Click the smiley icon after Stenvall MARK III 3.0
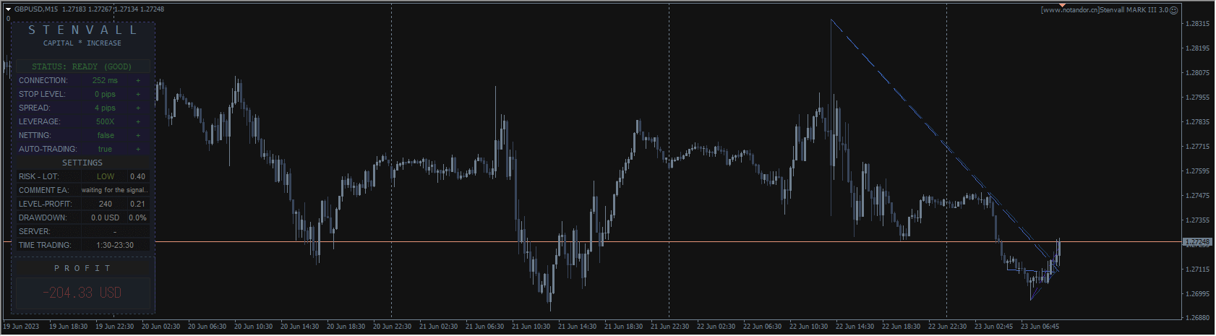Viewport: 1216px width, 336px height. (x=1174, y=10)
